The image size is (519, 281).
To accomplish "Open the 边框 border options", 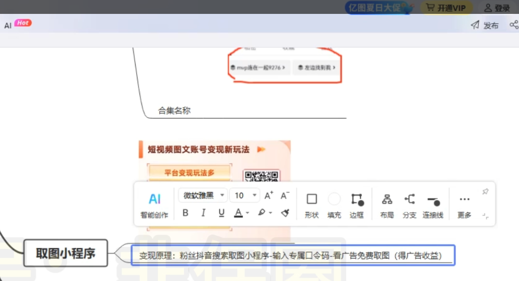I will pos(356,205).
